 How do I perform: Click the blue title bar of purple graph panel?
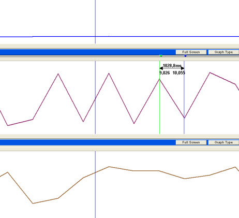87,52
